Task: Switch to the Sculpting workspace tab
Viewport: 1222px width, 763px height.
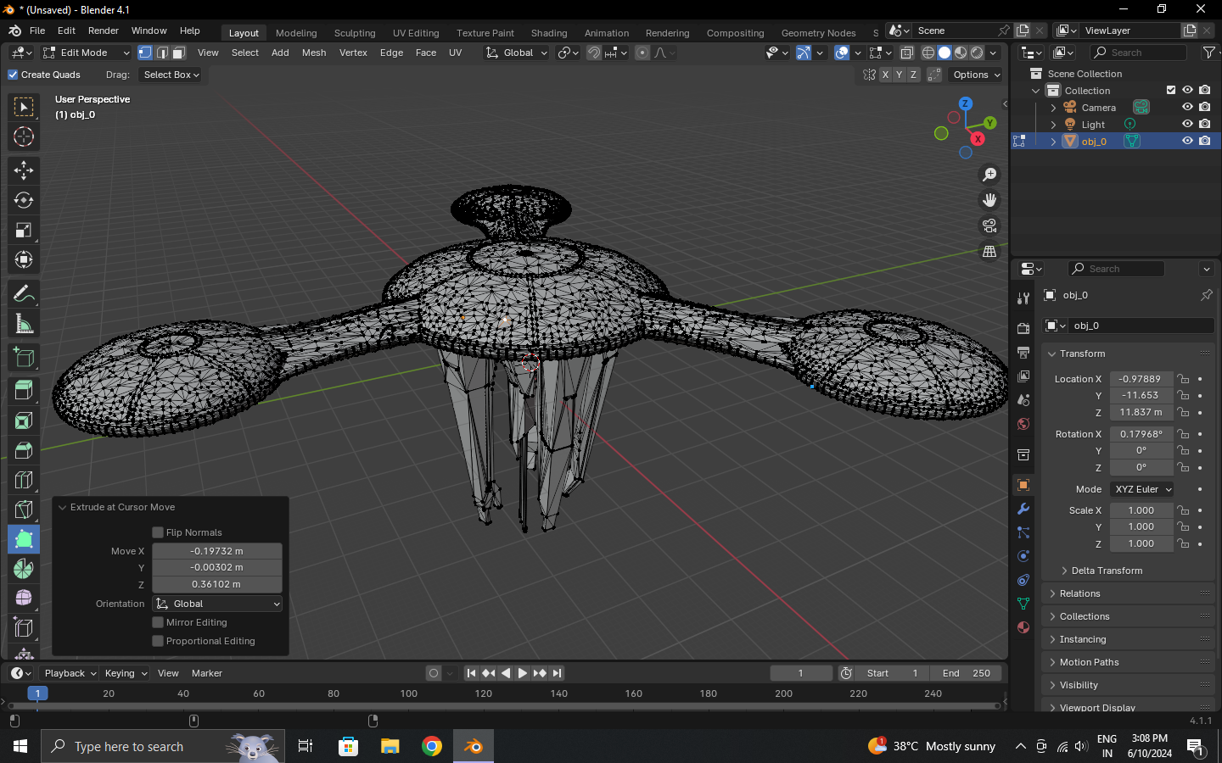Action: [x=355, y=33]
